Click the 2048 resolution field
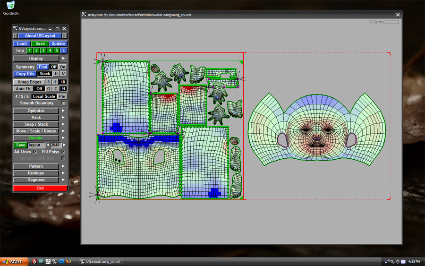The height and width of the screenshot is (266, 425). point(55,145)
